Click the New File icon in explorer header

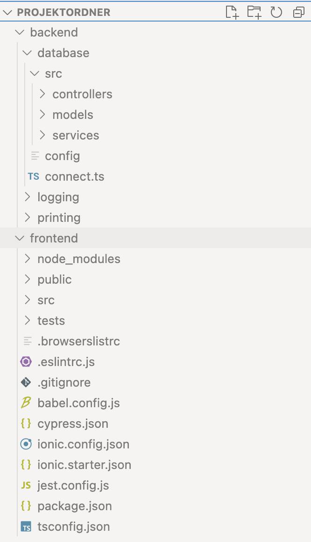(232, 12)
